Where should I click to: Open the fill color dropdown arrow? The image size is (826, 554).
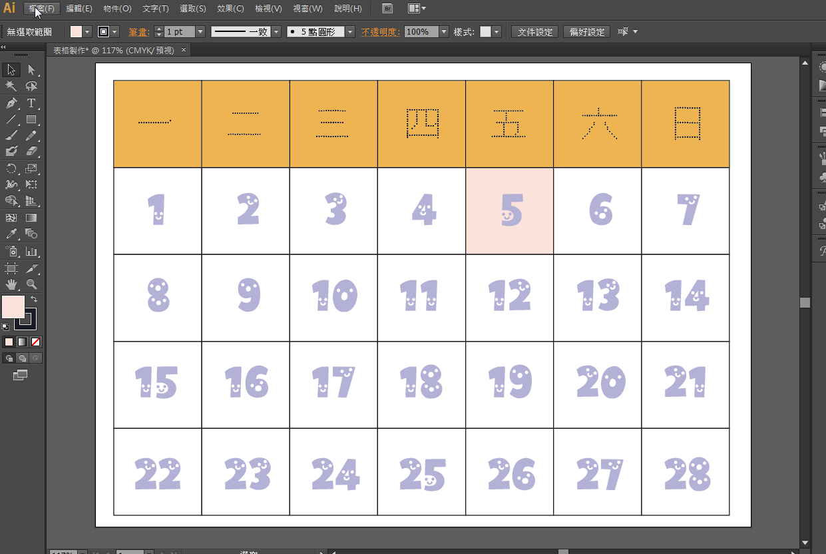[x=87, y=32]
